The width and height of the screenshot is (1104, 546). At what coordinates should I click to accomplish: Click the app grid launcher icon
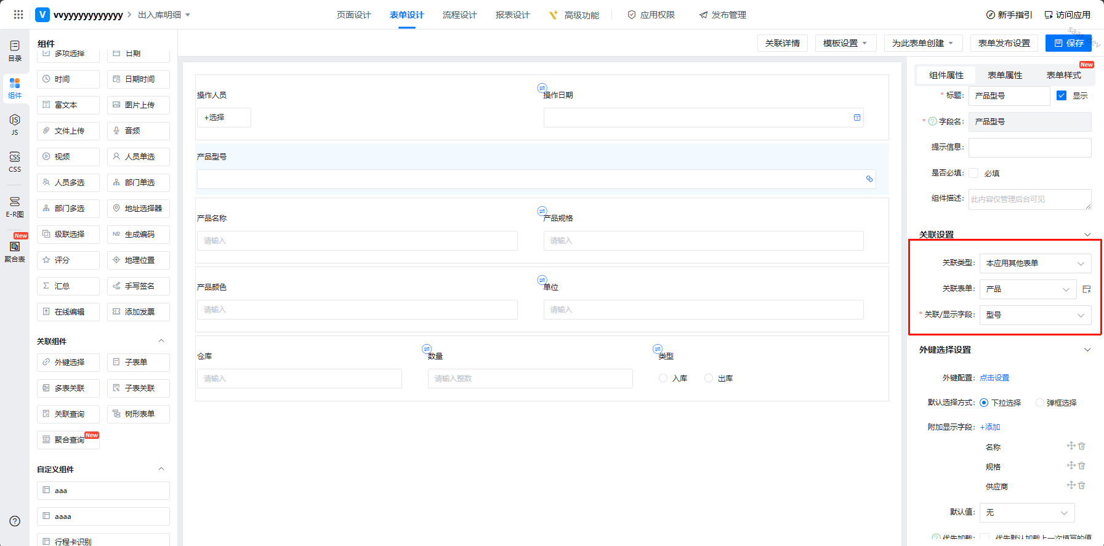click(x=18, y=15)
